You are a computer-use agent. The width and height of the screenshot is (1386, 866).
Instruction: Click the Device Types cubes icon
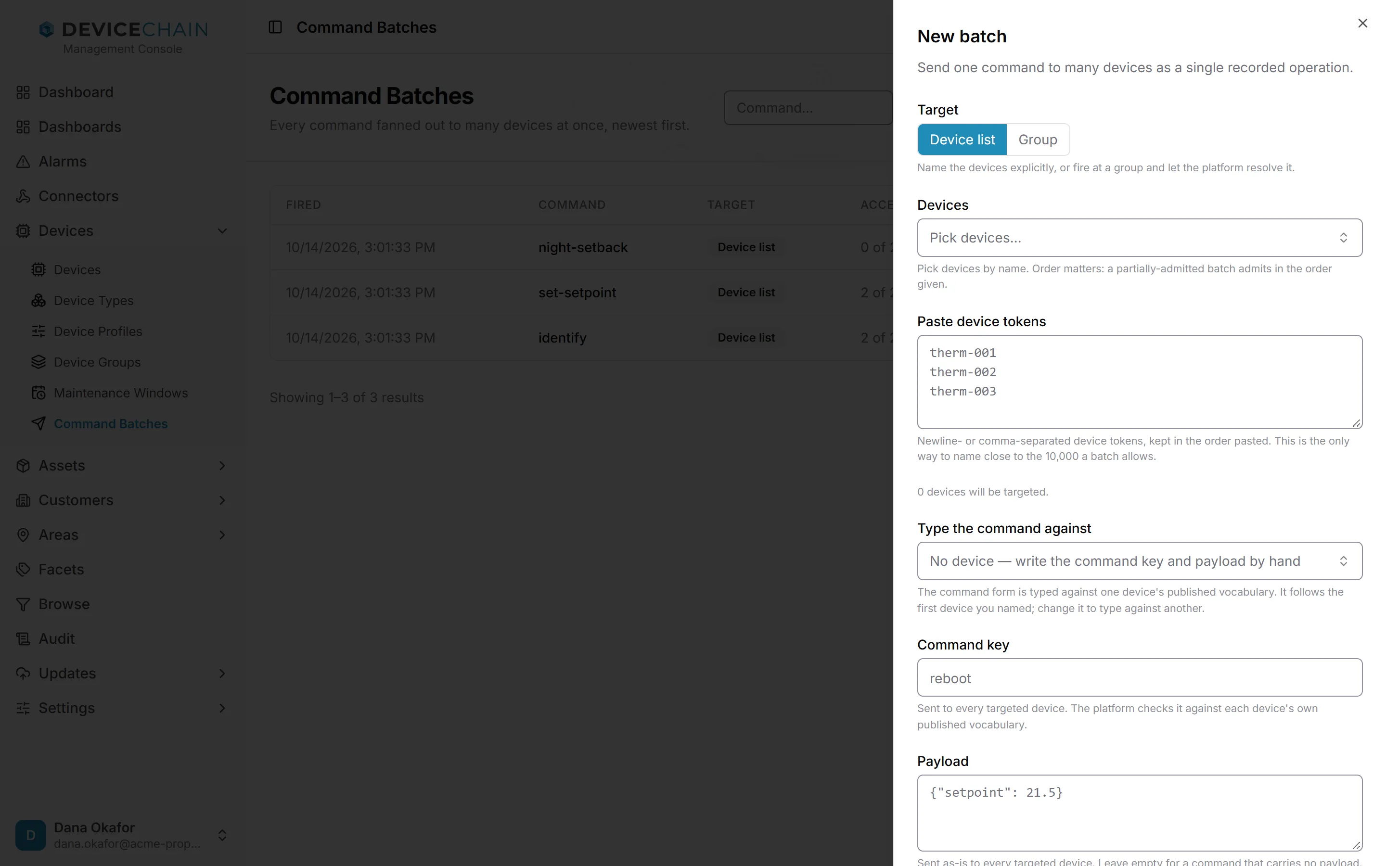pos(38,300)
